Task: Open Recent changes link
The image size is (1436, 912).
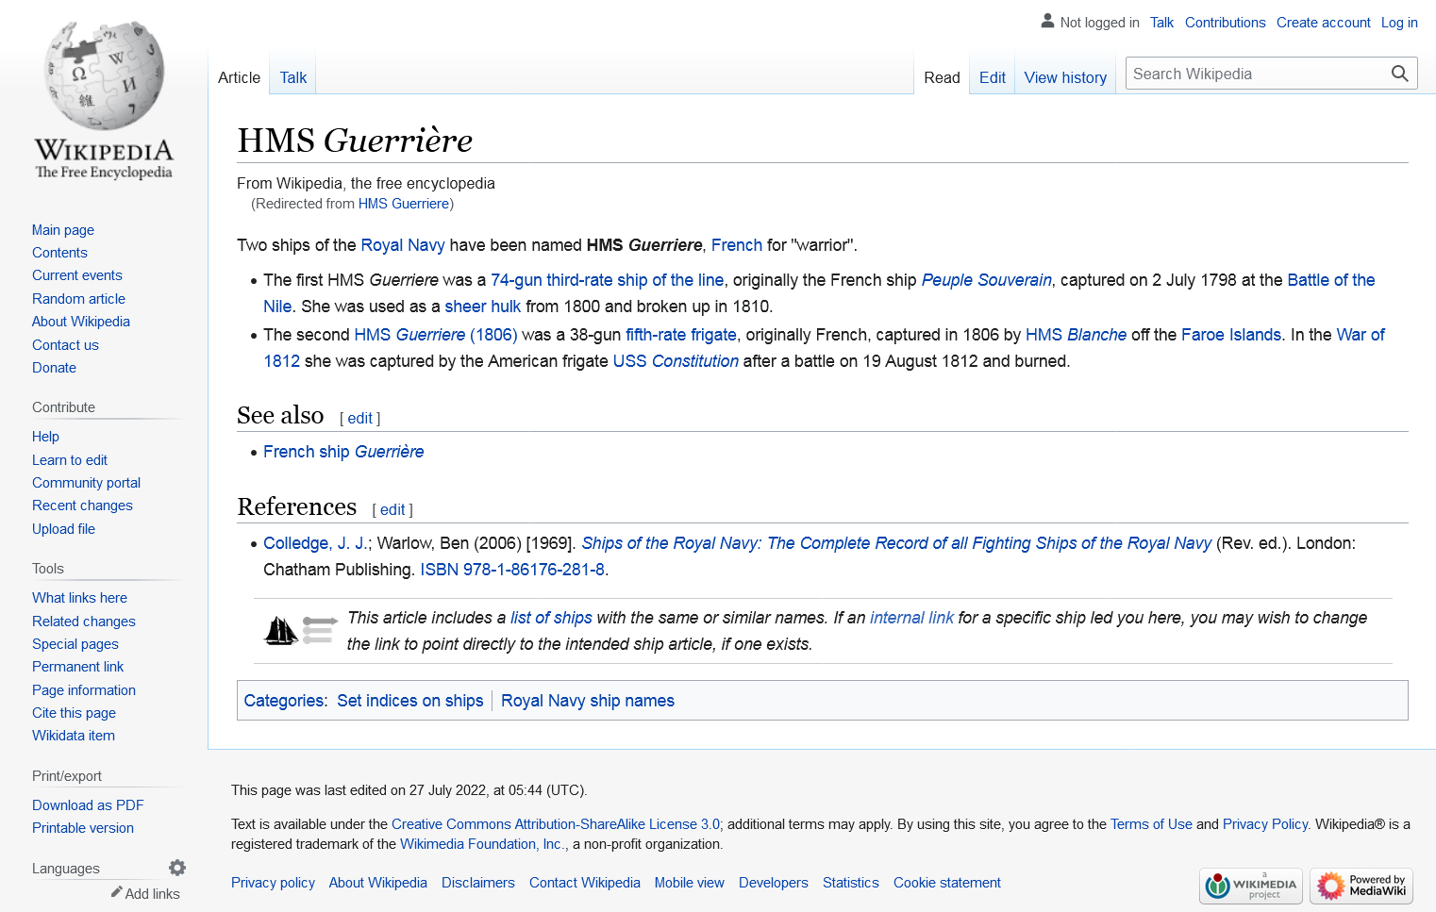Action: (82, 506)
